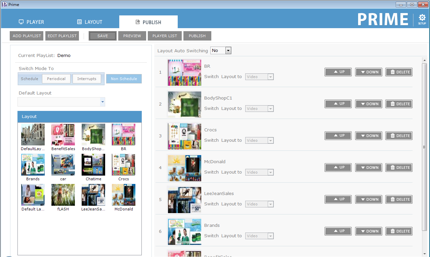
Task: Move BodyShopC1 row down
Action: coord(369,104)
